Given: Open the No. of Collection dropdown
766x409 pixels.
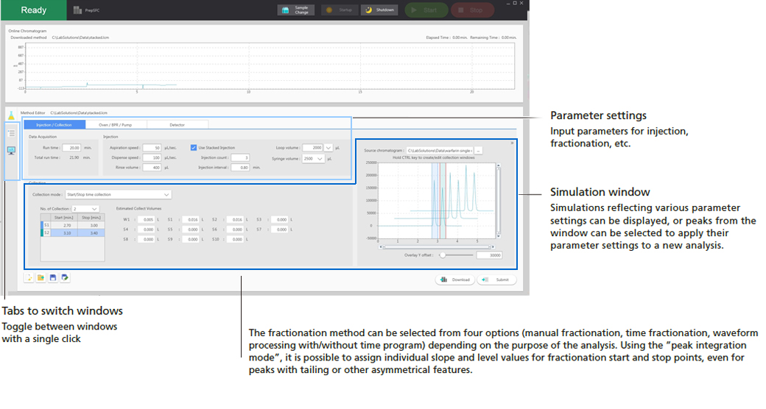Looking at the screenshot, I should coord(94,209).
